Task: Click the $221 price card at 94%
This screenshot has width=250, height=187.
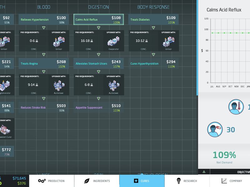Action: [x=7, y=63]
